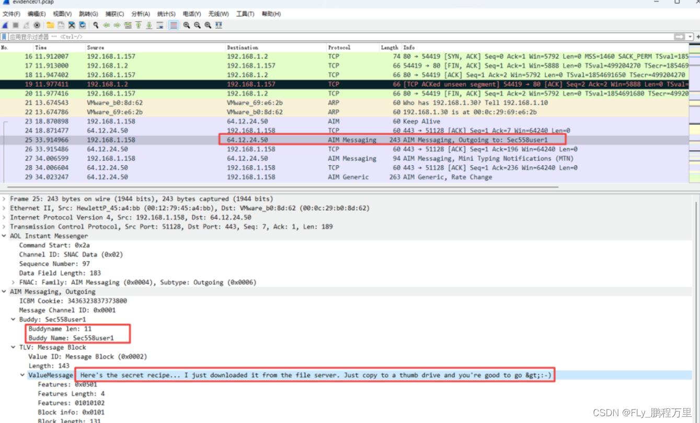Viewport: 700px width, 423px height.
Task: Collapse TLV: Message Block node
Action: (x=14, y=347)
